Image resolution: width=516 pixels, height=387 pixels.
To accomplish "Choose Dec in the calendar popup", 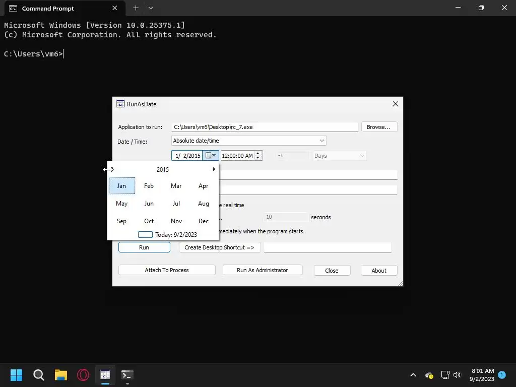I will [204, 221].
